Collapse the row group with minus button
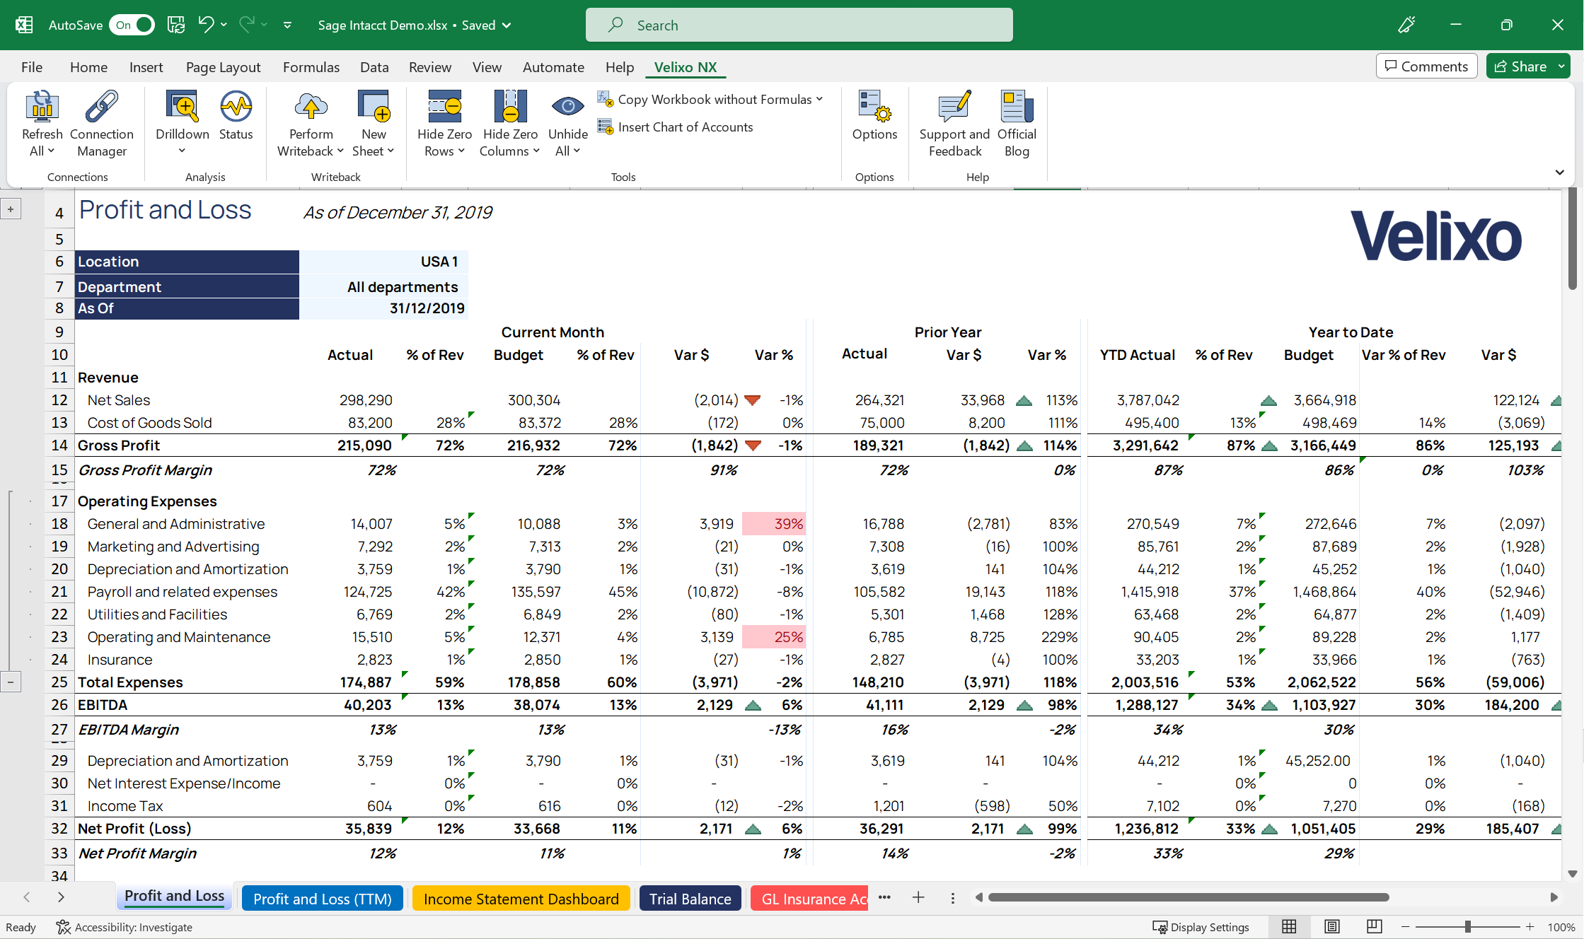Image resolution: width=1584 pixels, height=939 pixels. click(11, 682)
